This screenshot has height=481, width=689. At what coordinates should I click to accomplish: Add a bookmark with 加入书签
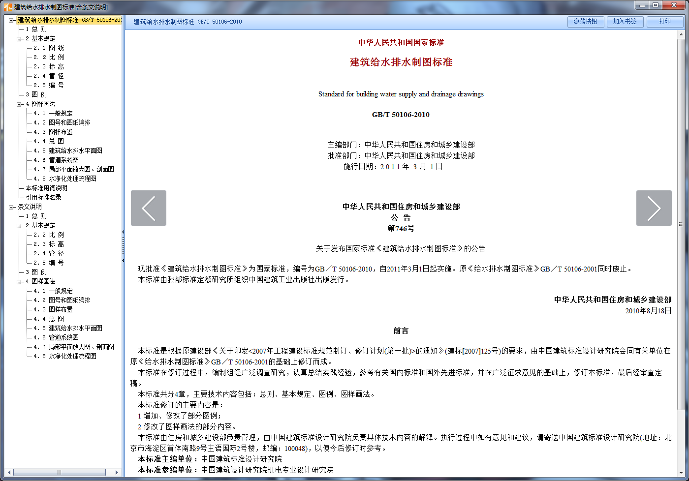click(625, 22)
